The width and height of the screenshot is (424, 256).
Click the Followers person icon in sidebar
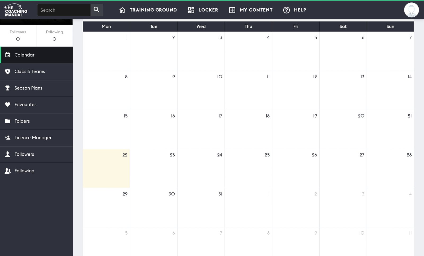click(8, 154)
